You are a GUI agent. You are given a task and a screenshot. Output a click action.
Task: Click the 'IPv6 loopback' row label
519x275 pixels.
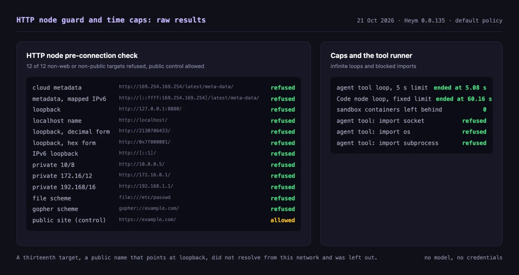tap(55, 154)
